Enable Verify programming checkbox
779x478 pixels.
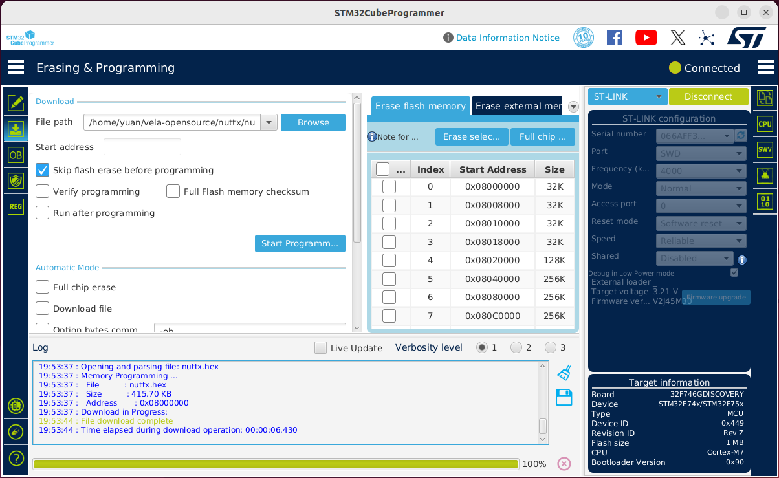(x=42, y=191)
